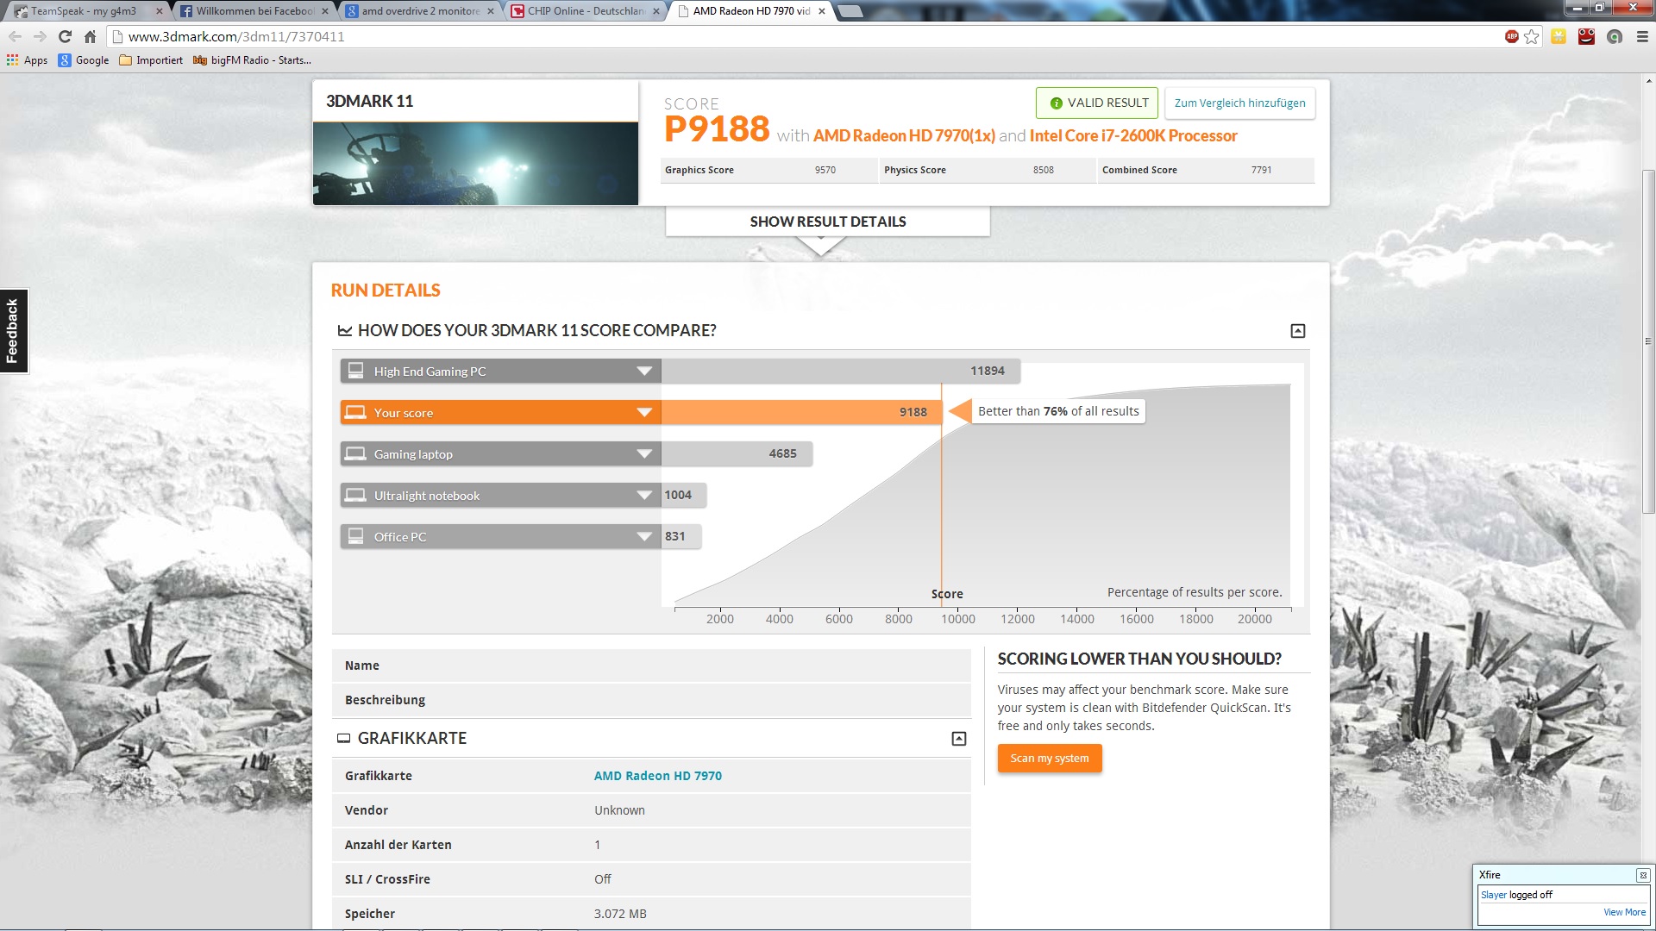Screen dimensions: 1656x931
Task: Click the desktop icon on Office PC row
Action: coord(355,536)
